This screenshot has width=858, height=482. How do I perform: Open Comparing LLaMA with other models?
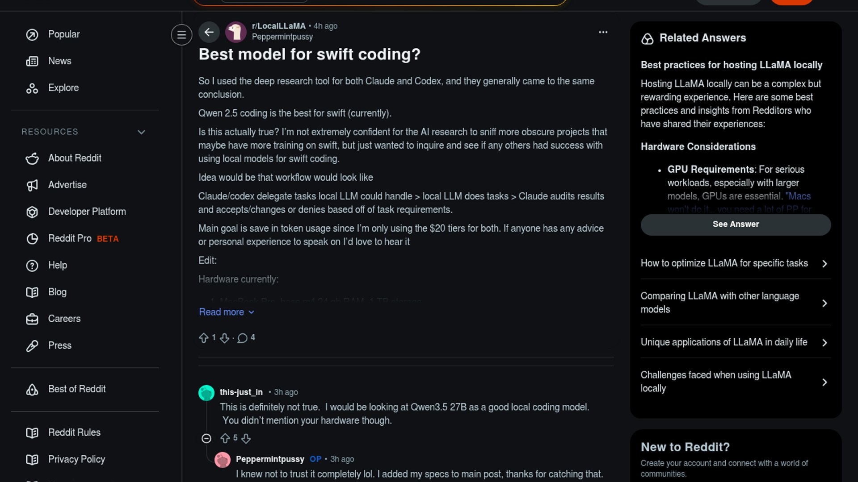tap(735, 303)
